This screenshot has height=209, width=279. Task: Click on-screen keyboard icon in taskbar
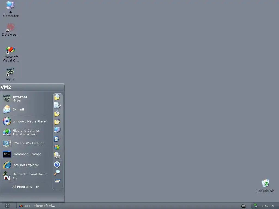coord(243,206)
